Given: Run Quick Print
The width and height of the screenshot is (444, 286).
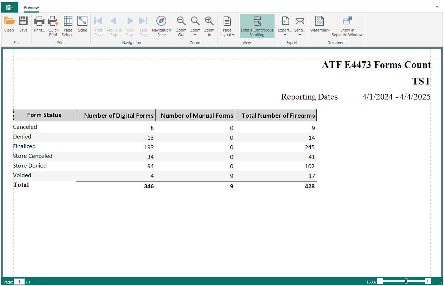Looking at the screenshot, I should [53, 26].
